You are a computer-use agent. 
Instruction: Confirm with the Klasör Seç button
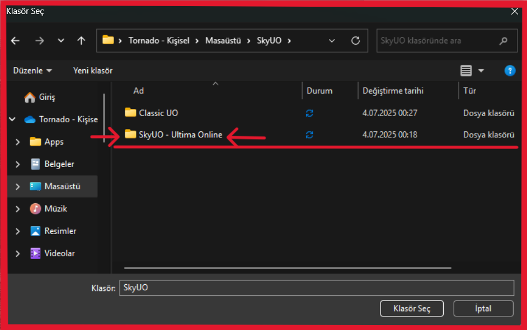coord(412,309)
